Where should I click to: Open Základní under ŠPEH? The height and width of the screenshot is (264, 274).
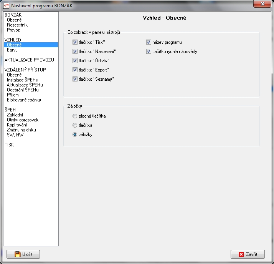click(x=15, y=115)
